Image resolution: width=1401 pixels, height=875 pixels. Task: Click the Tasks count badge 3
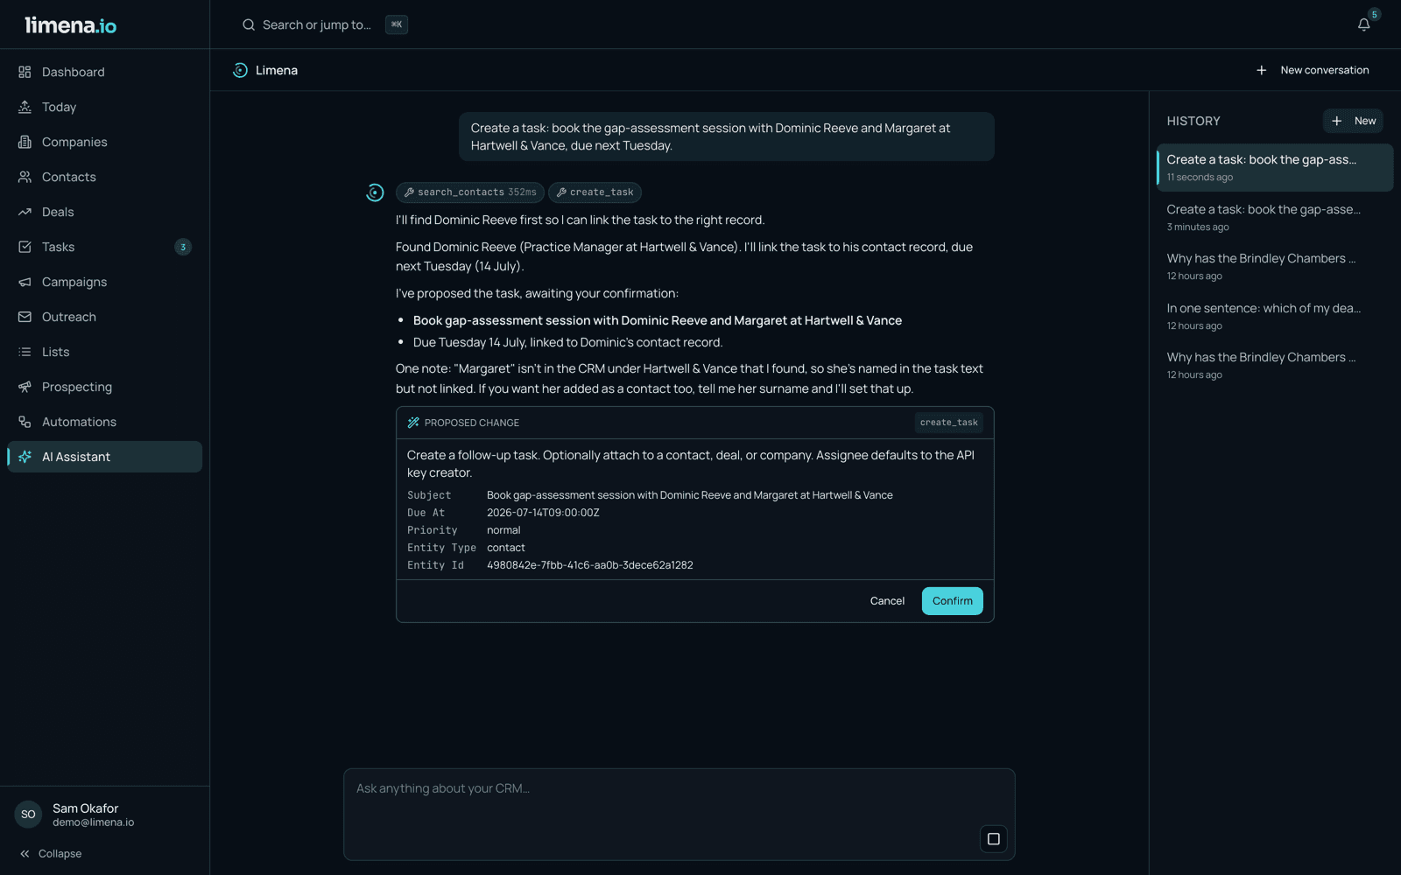click(x=183, y=247)
